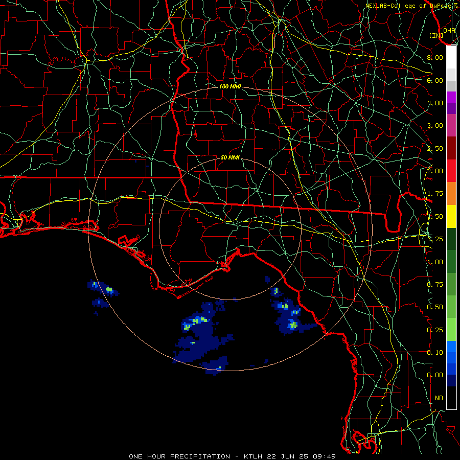Select the bright magenta legend swatch
The width and height of the screenshot is (460, 460).
coord(451,97)
